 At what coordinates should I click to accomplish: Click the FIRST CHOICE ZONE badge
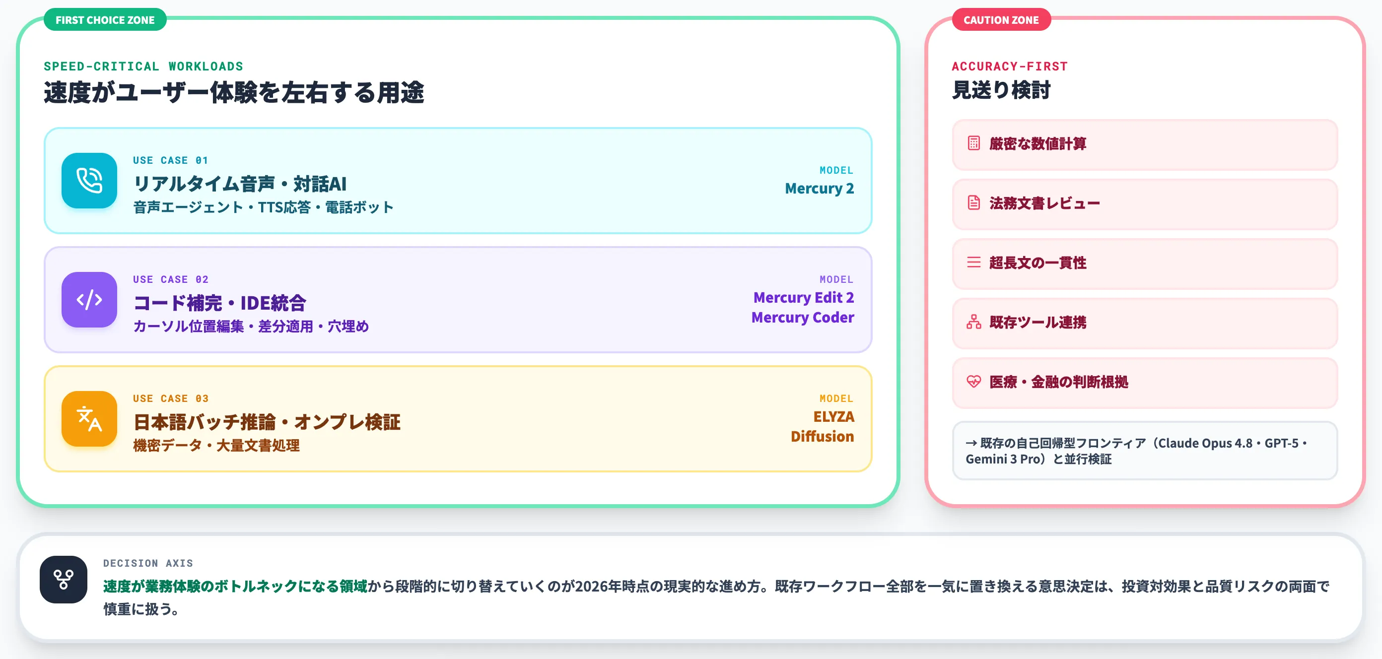(105, 20)
